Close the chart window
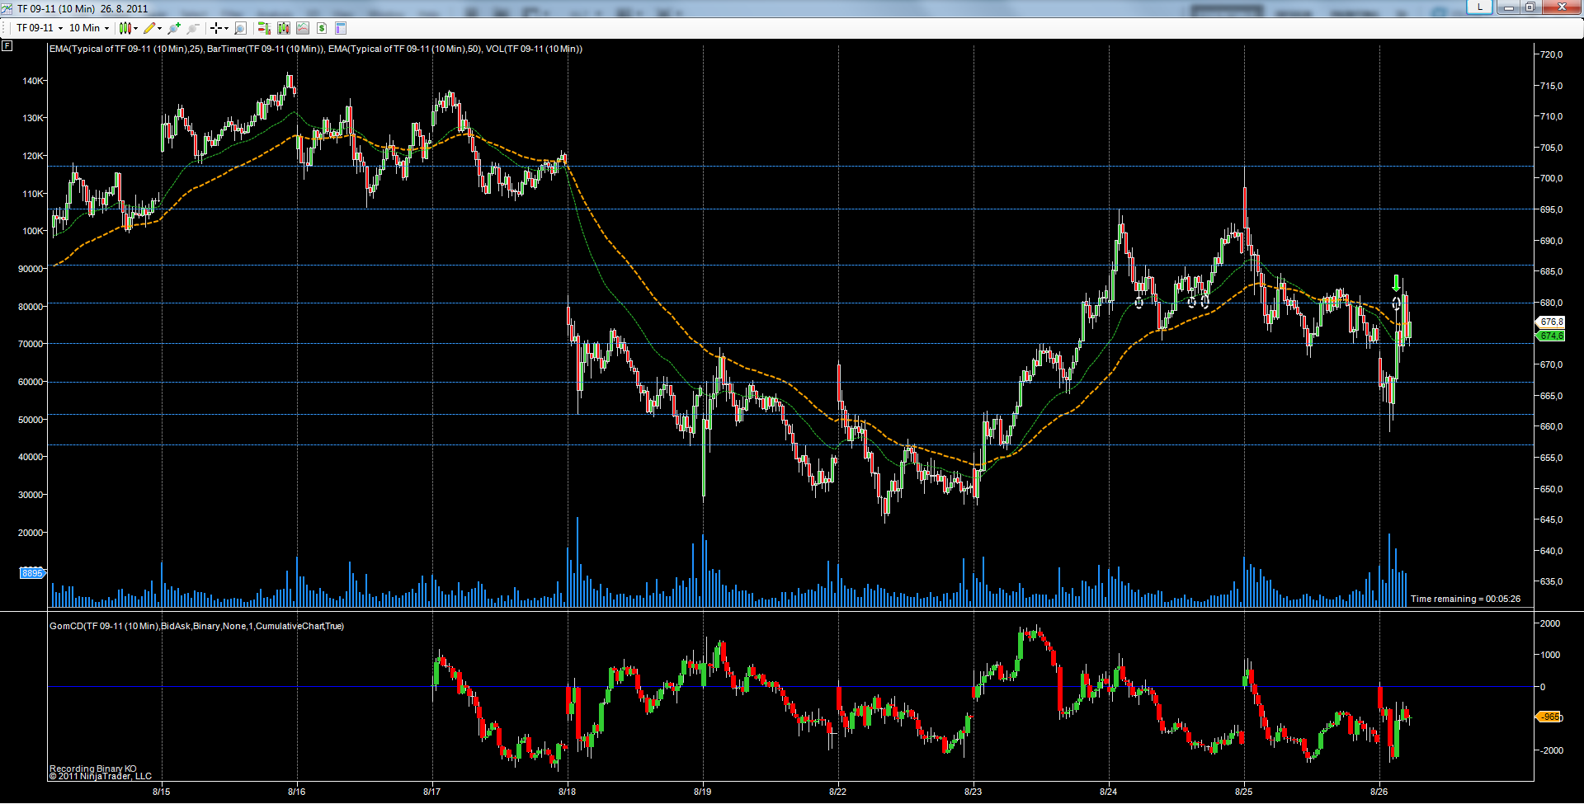This screenshot has height=804, width=1584. [x=1562, y=7]
